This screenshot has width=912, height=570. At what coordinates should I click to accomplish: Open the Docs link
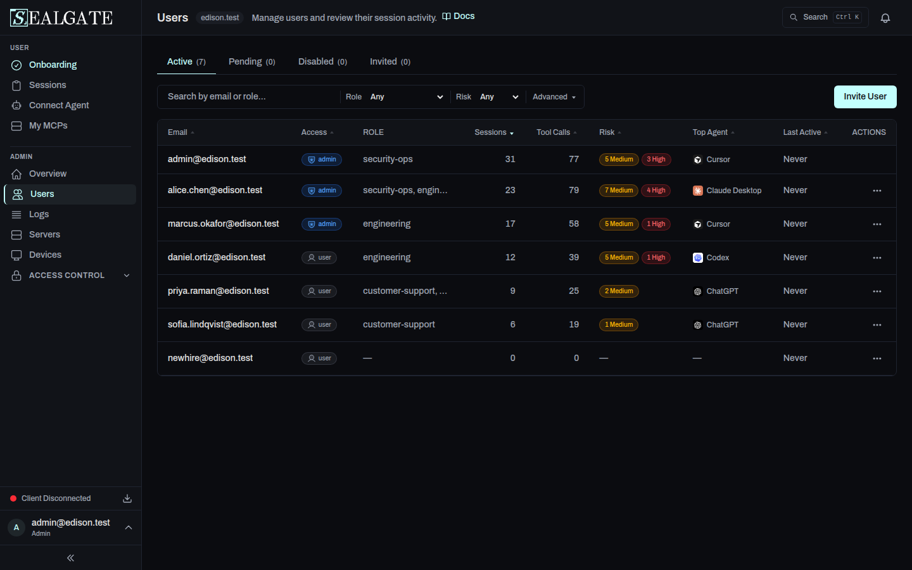tap(459, 16)
